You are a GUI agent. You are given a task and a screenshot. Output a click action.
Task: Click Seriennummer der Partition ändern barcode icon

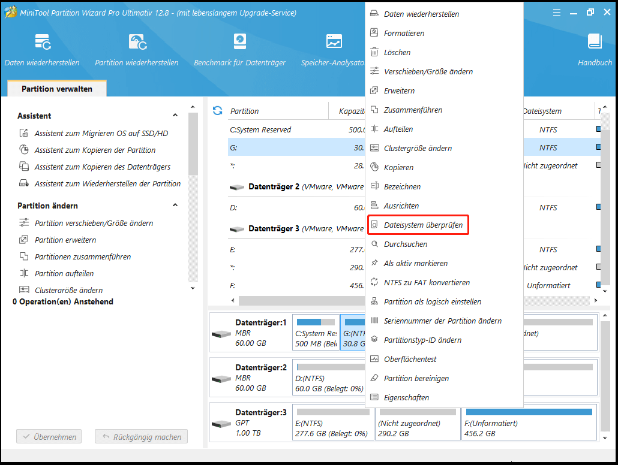coord(374,321)
